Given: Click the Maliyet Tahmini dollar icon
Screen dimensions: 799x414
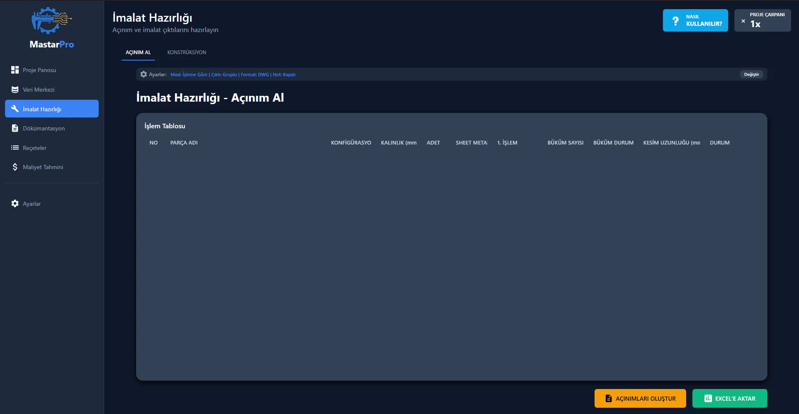Looking at the screenshot, I should [x=15, y=167].
